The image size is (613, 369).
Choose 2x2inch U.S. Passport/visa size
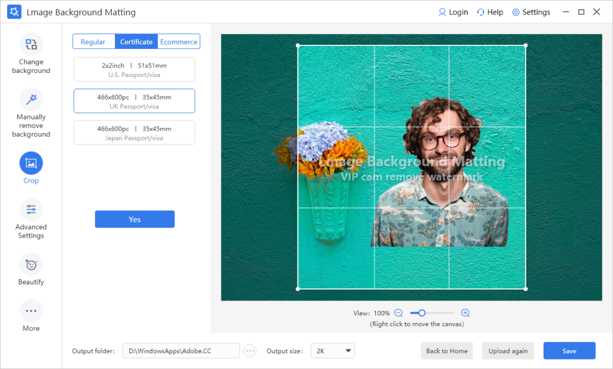tap(134, 69)
